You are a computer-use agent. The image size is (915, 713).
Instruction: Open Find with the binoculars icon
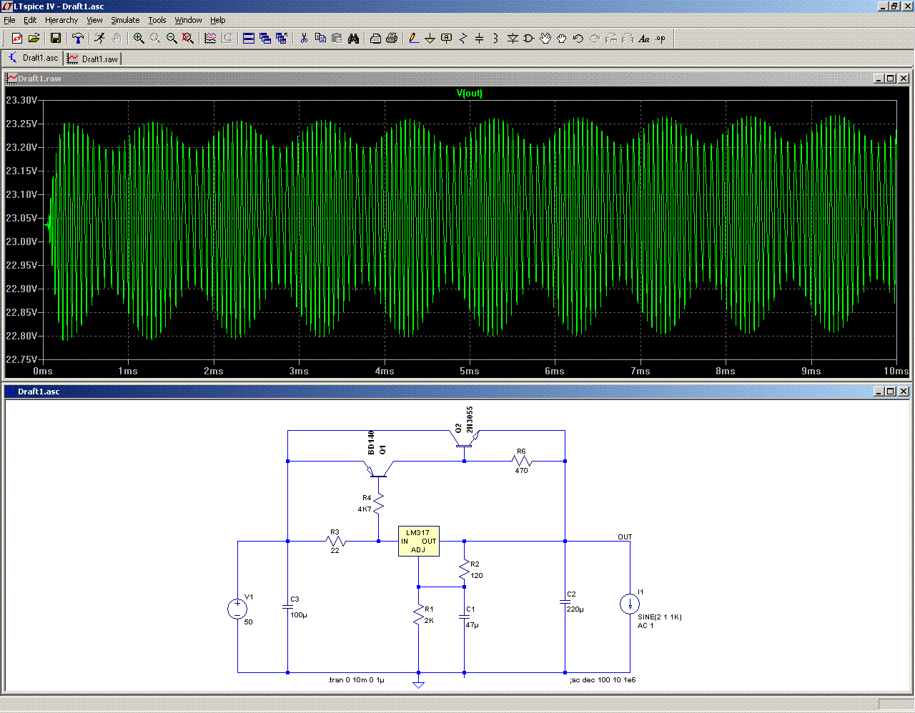point(353,39)
